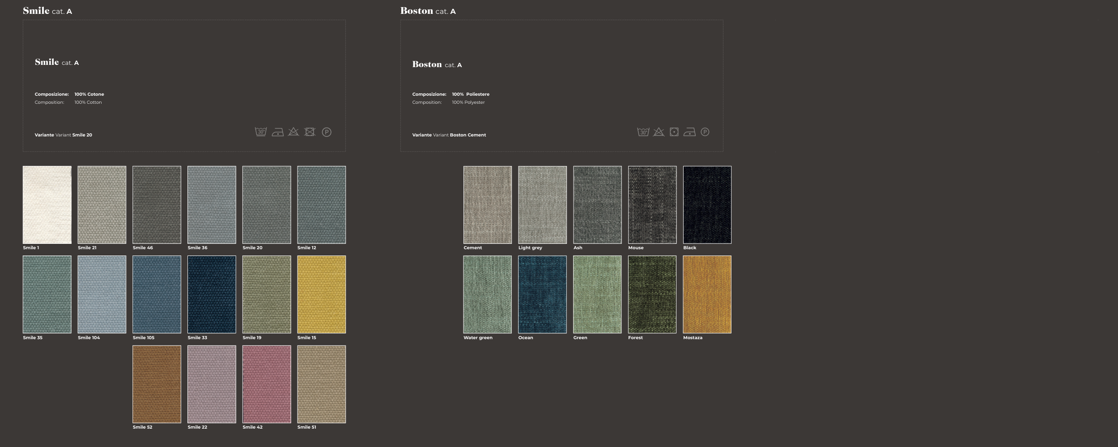Pick the white Smile 1 swatch

point(47,205)
